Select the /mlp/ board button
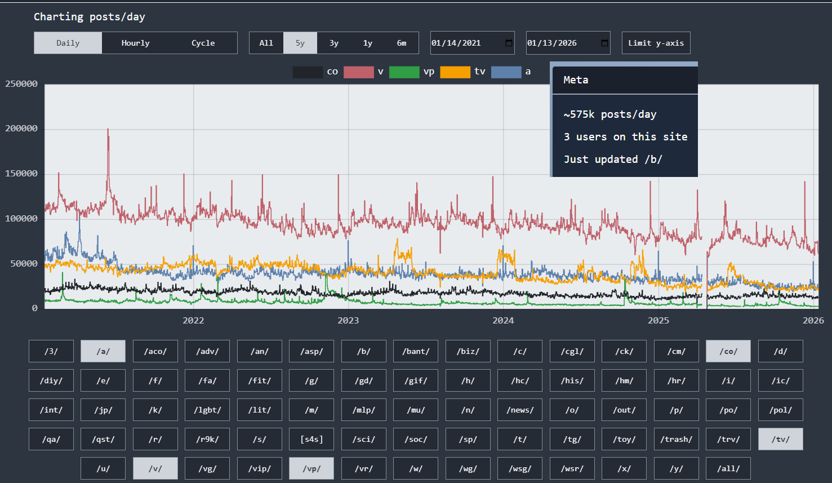Screen dimensions: 832x483 364,410
